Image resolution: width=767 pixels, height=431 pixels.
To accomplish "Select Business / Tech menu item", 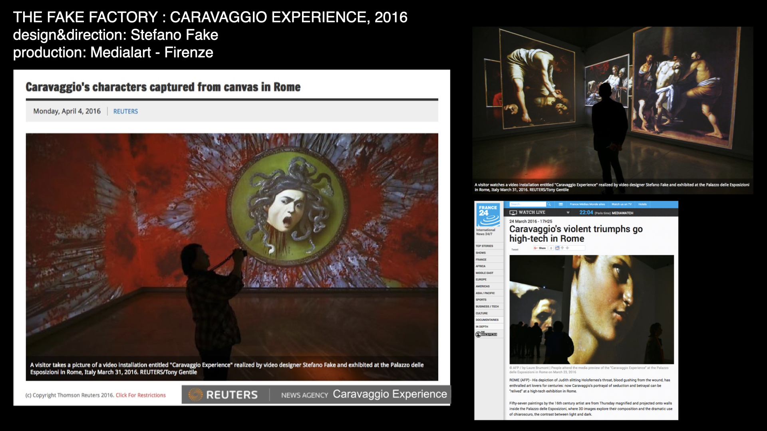I will click(x=487, y=306).
